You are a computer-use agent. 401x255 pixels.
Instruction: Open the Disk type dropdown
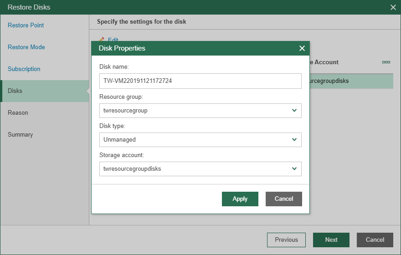[294, 139]
